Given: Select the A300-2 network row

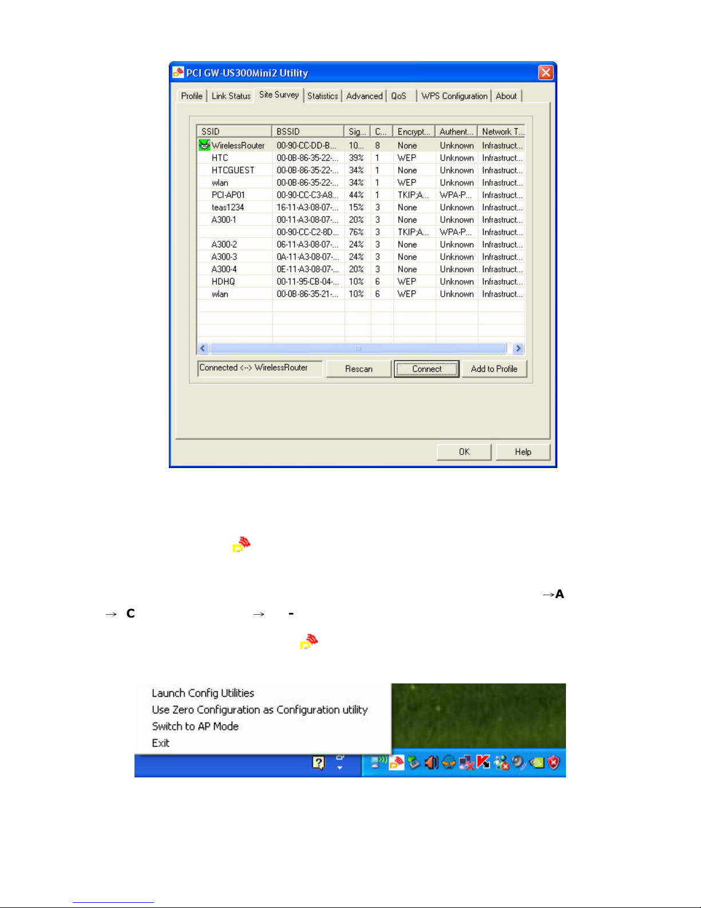Looking at the screenshot, I should (x=361, y=244).
